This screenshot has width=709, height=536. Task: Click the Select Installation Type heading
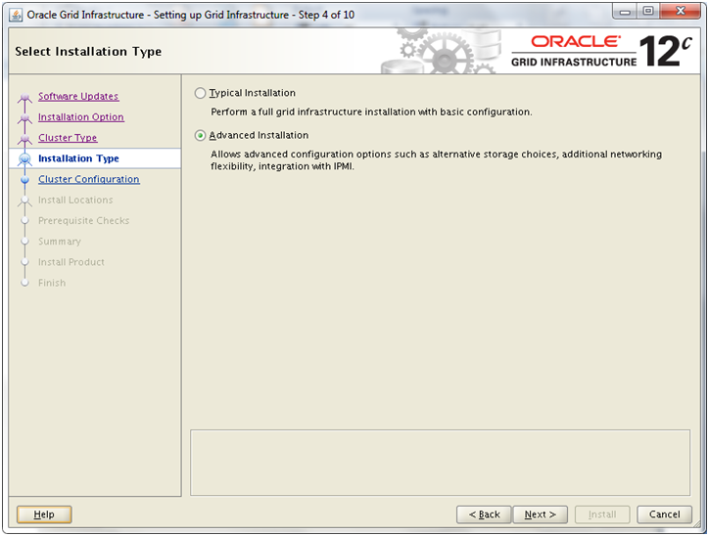(88, 52)
